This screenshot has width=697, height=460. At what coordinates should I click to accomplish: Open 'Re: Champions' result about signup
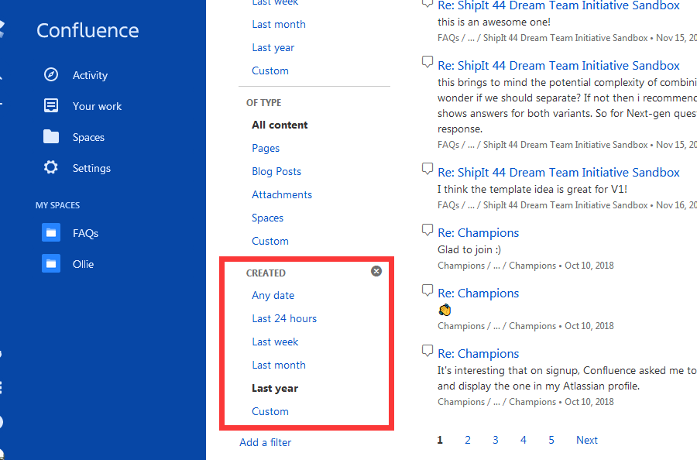479,354
